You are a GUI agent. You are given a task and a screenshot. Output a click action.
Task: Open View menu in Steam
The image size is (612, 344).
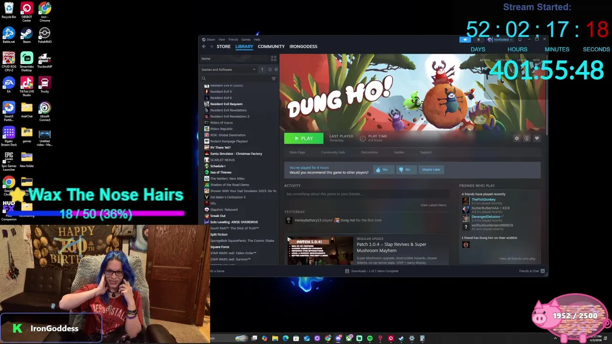coord(222,40)
